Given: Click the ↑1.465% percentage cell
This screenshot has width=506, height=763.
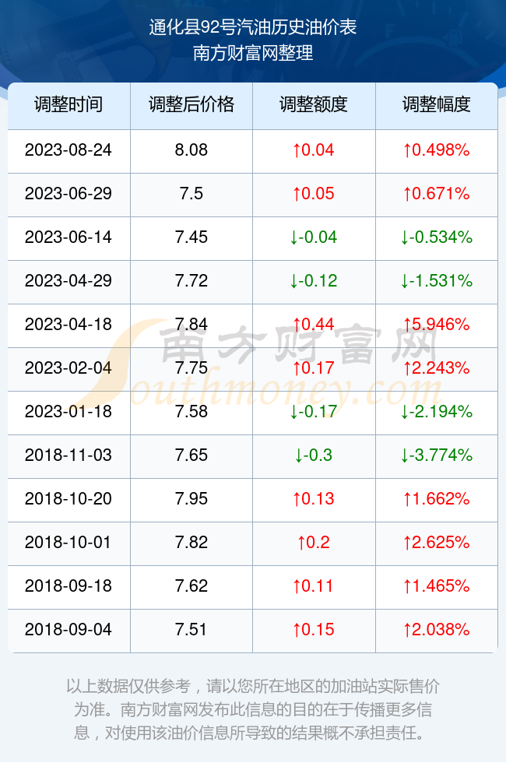Looking at the screenshot, I should point(437,585).
